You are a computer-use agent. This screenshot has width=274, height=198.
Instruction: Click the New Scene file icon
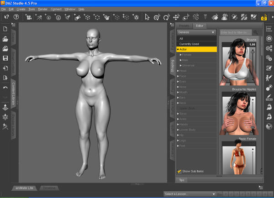tap(5, 29)
